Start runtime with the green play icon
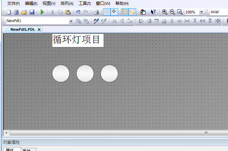This screenshot has height=151, width=228. click(42, 12)
